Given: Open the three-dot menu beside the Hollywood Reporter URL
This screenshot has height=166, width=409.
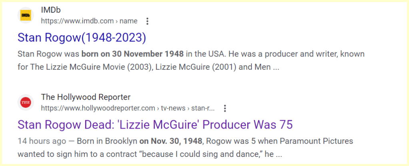Looking at the screenshot, I should (225, 108).
